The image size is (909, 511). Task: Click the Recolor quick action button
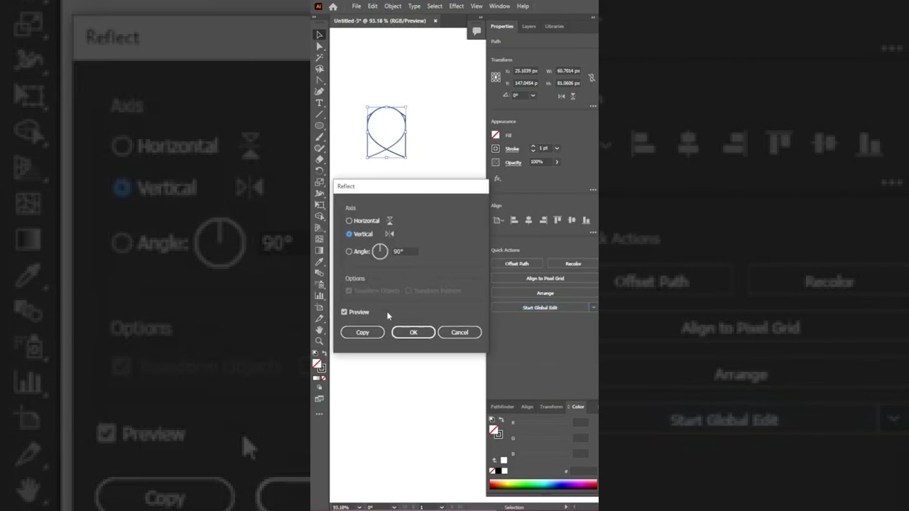pos(573,263)
